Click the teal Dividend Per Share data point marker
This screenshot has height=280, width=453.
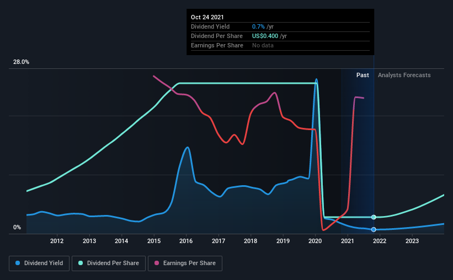[x=374, y=217]
